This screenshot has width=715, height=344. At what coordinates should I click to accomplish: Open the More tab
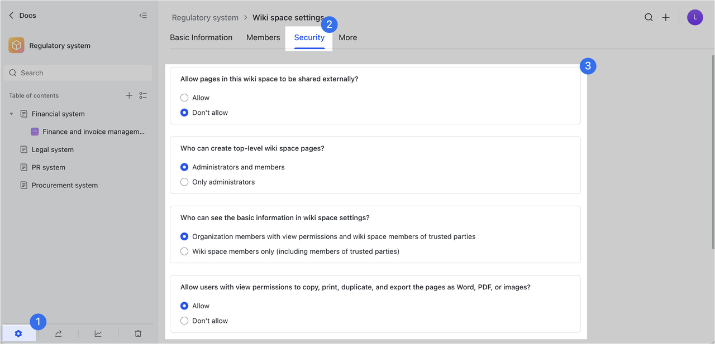click(348, 37)
